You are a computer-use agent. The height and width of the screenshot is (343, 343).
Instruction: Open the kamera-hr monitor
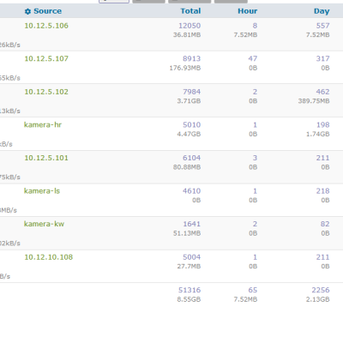pos(43,124)
